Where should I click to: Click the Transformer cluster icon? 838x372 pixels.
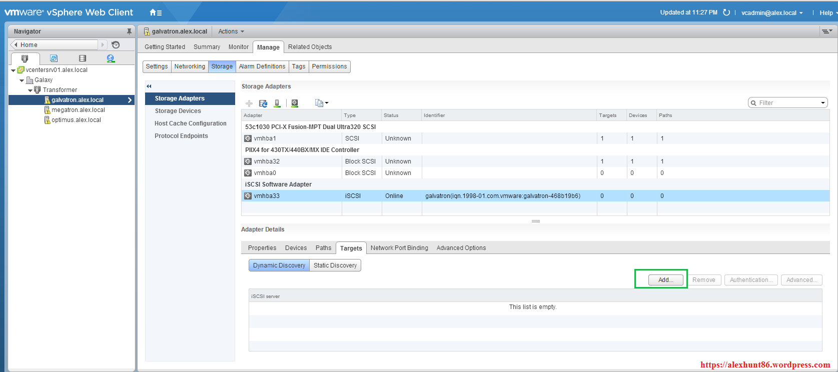click(x=38, y=90)
